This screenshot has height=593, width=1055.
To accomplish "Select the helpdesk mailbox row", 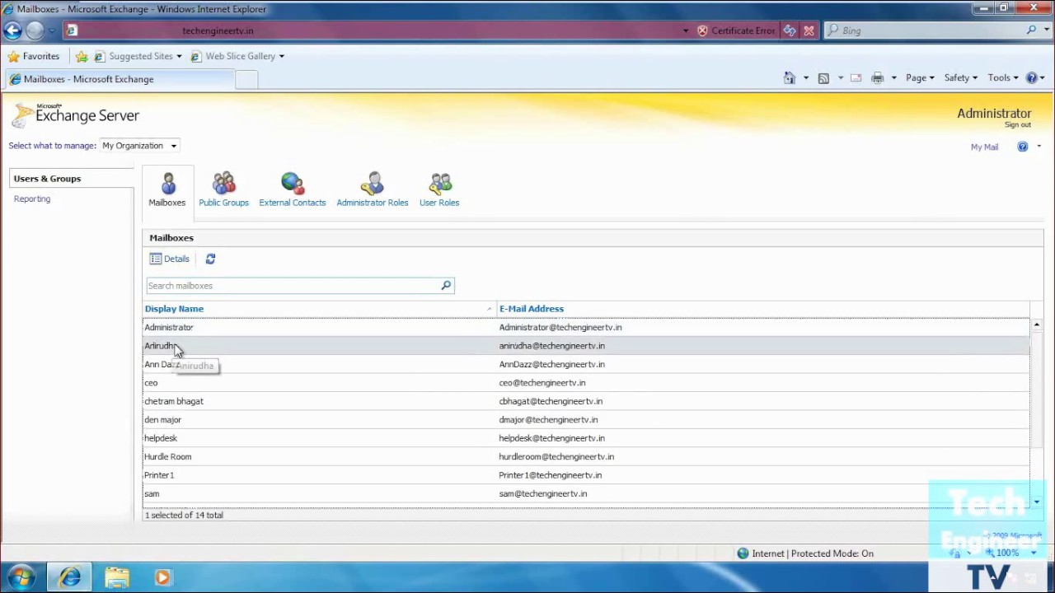I will coord(586,438).
